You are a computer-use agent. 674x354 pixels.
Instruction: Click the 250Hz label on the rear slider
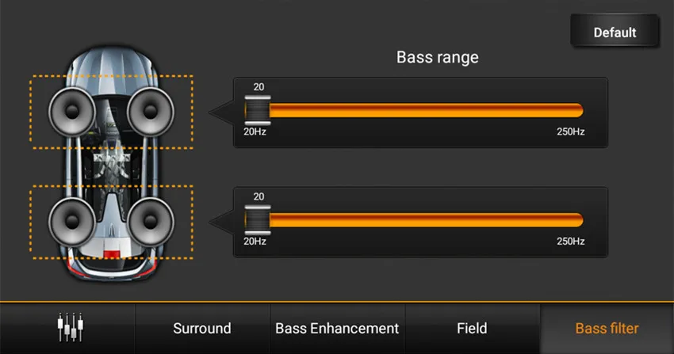click(570, 241)
